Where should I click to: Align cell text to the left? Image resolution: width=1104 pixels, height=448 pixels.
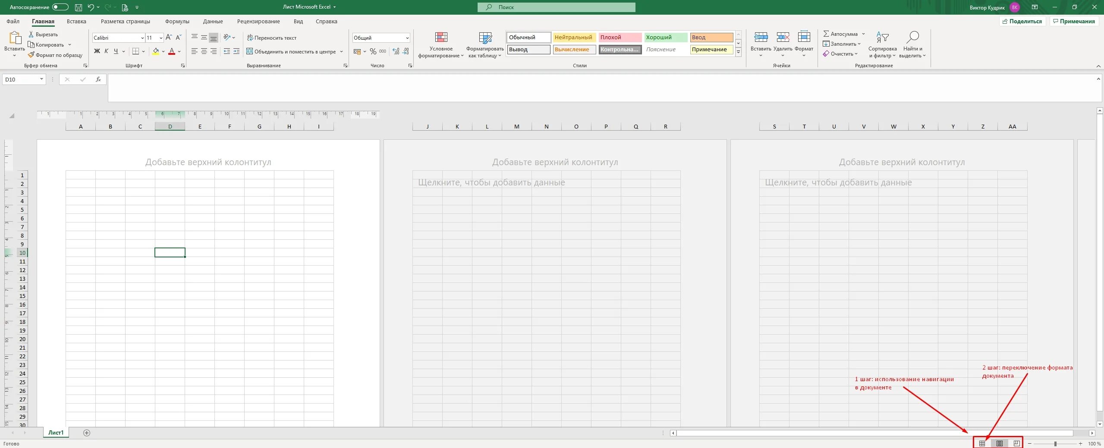194,51
